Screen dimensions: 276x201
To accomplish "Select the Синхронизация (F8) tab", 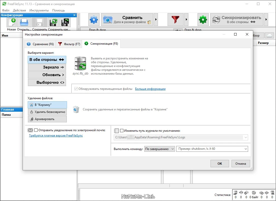I will [x=101, y=44].
